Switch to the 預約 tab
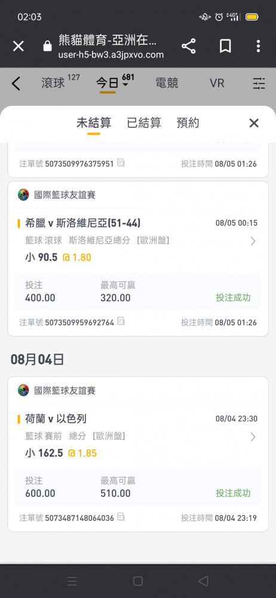Screen dimensions: 276x598 (188, 123)
